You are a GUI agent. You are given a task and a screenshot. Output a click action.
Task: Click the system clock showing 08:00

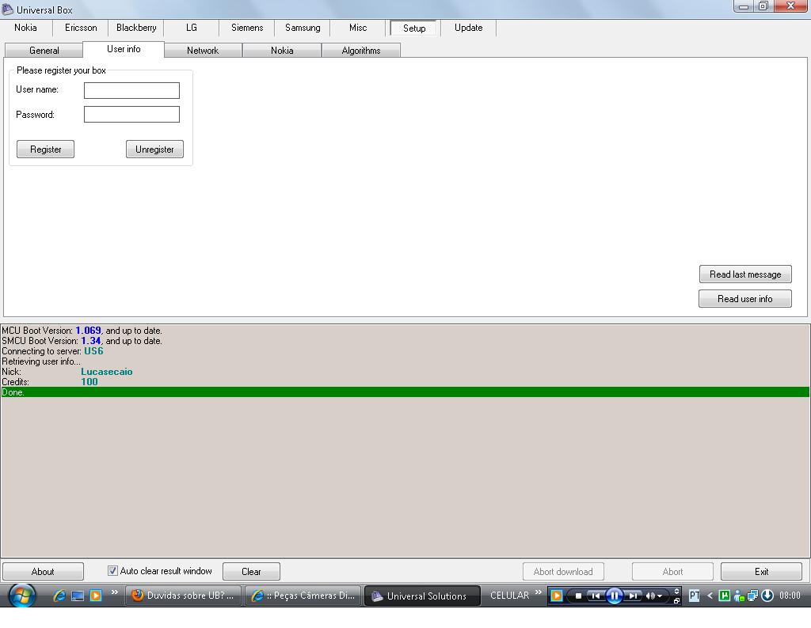(x=790, y=596)
